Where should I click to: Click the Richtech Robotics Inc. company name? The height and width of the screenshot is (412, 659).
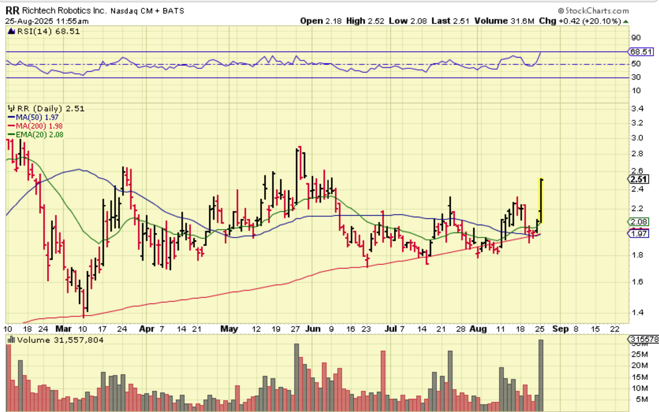pos(64,11)
